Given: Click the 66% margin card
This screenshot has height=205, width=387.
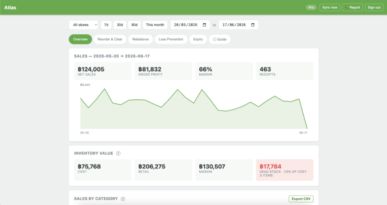Looking at the screenshot, I should click(x=224, y=71).
